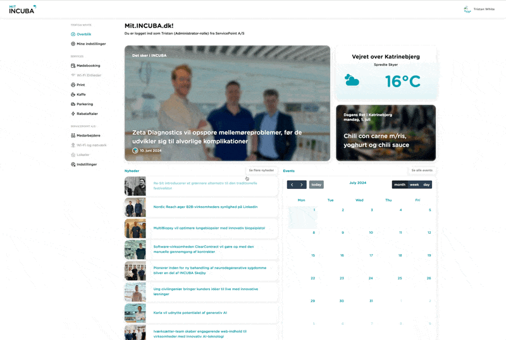Click Se flere nyheder button
Image resolution: width=506 pixels, height=340 pixels.
point(261,171)
